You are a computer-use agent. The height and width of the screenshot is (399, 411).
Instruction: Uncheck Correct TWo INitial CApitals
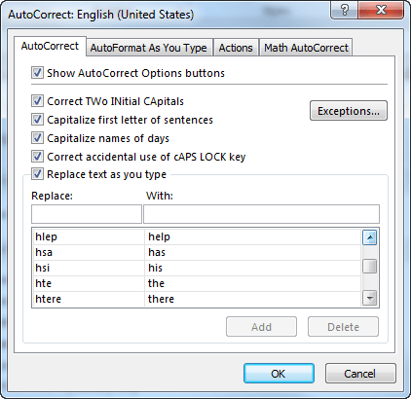[37, 101]
